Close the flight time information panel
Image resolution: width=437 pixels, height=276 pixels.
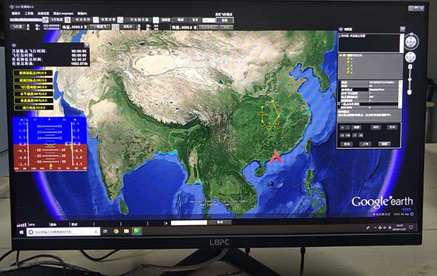pyautogui.click(x=87, y=45)
